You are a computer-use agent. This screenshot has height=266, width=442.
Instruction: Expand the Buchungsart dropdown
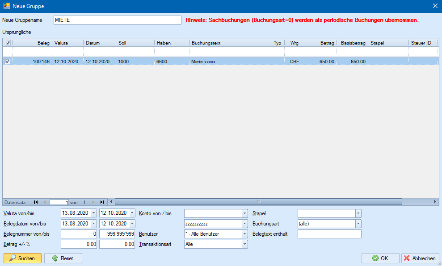358,224
